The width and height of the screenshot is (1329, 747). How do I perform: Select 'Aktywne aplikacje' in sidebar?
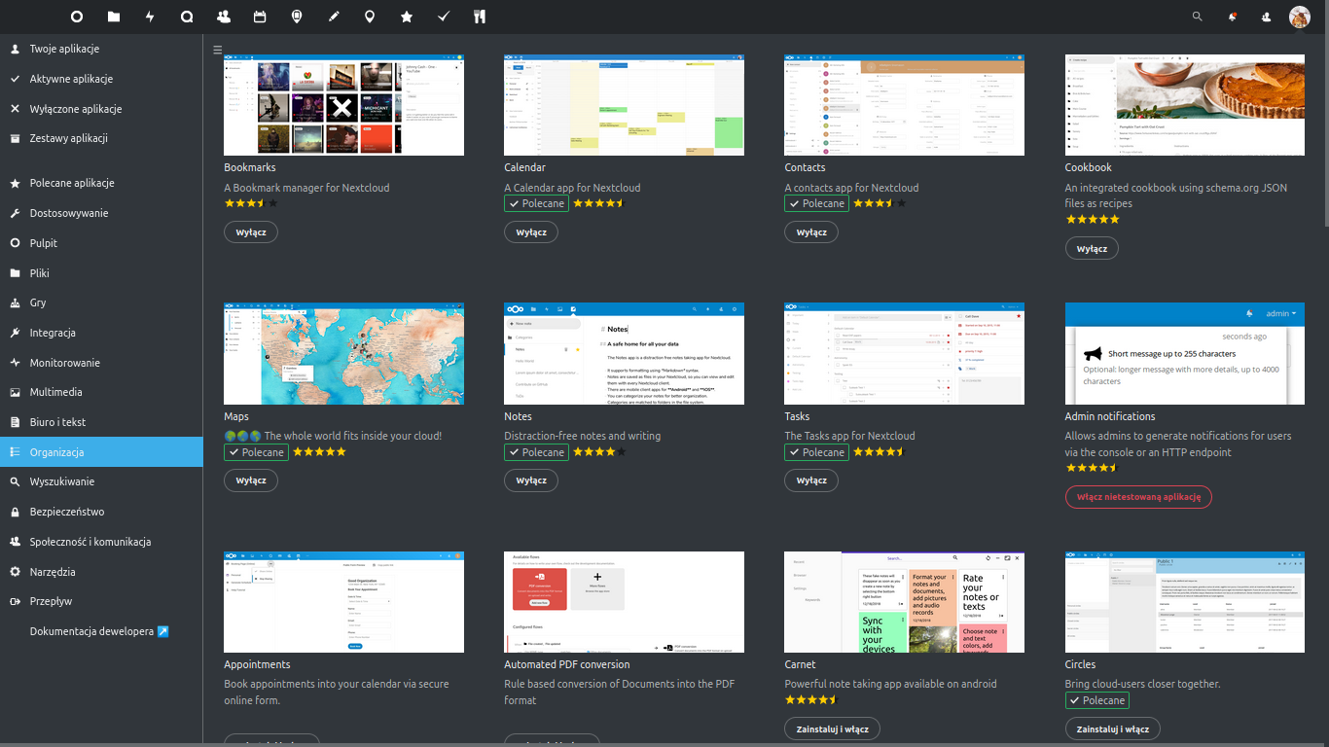click(x=101, y=79)
